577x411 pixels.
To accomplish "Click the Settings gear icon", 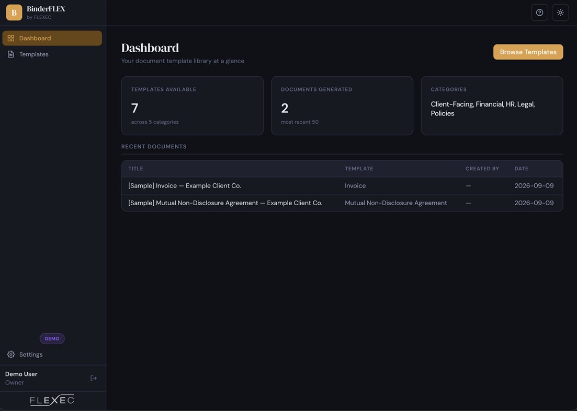I will click(x=10, y=355).
